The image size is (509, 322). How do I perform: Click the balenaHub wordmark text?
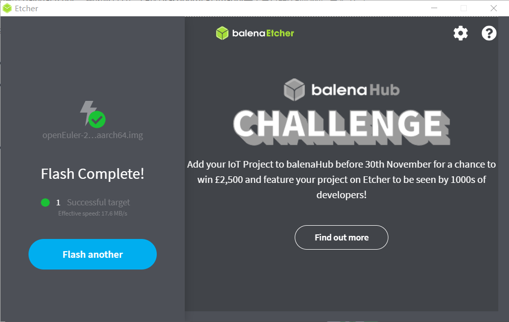[355, 90]
